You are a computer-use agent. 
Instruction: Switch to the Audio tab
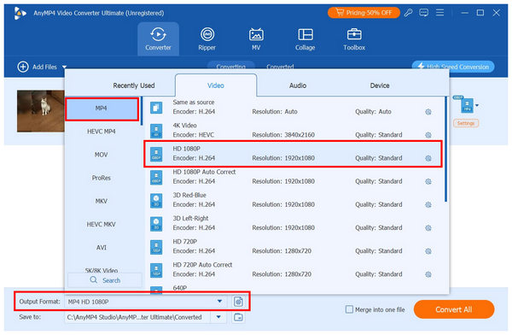click(x=298, y=85)
